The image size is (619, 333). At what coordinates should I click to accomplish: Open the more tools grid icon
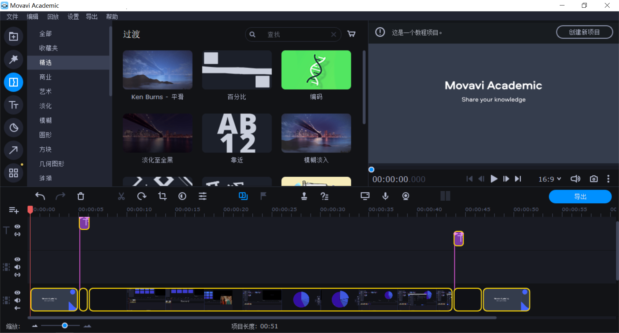14,173
